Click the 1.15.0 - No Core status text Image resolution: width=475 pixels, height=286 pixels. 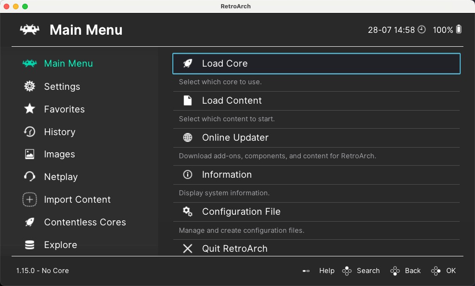coord(42,271)
